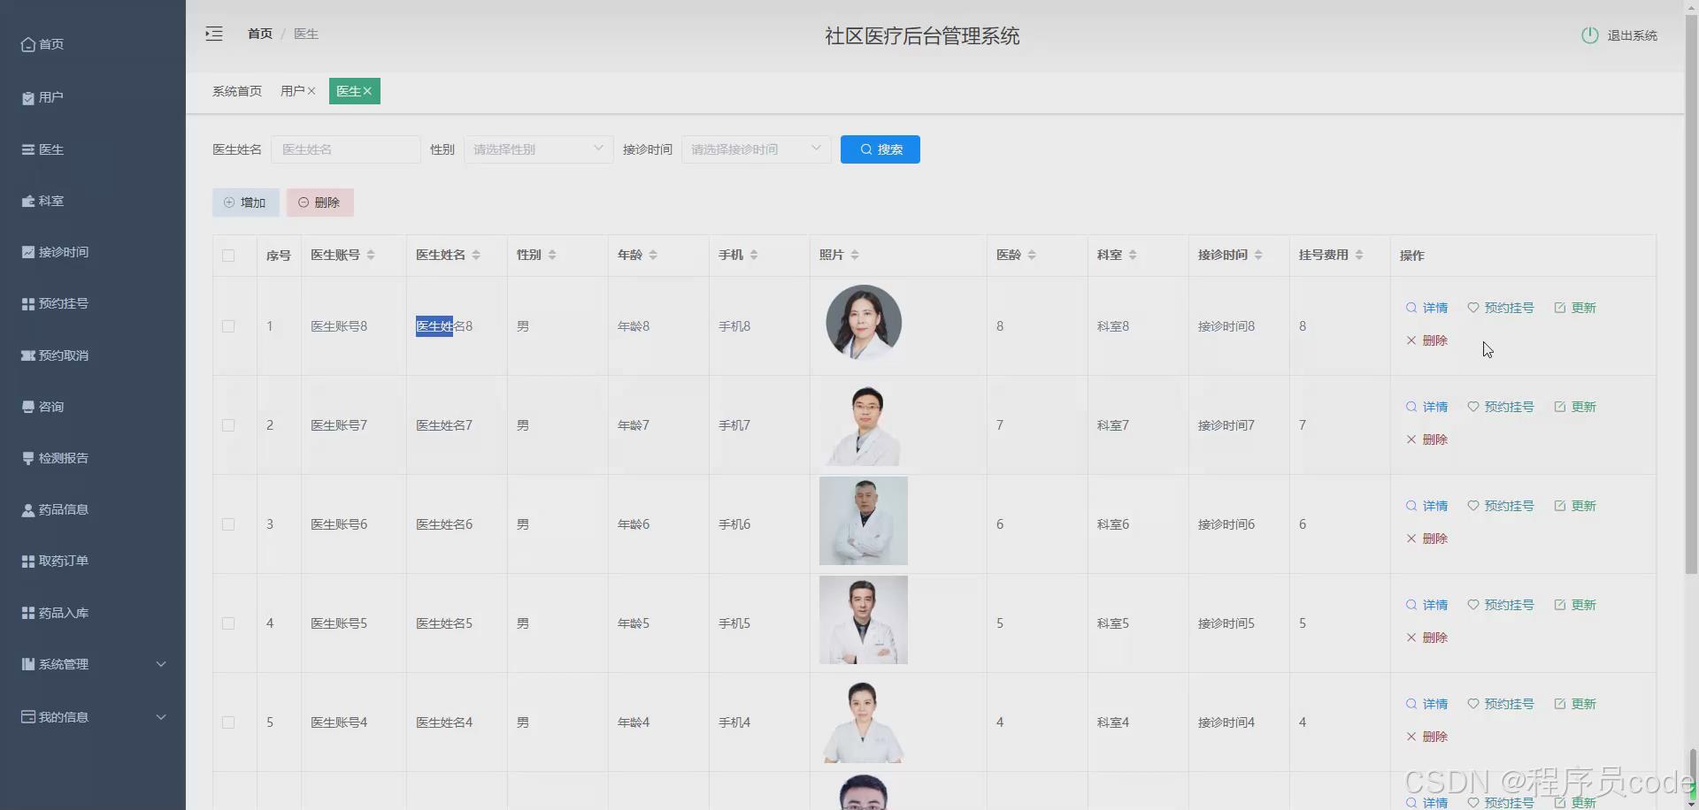Viewport: 1699px width, 810px height.
Task: Click the 医生 sidebar list icon
Action: click(x=28, y=149)
